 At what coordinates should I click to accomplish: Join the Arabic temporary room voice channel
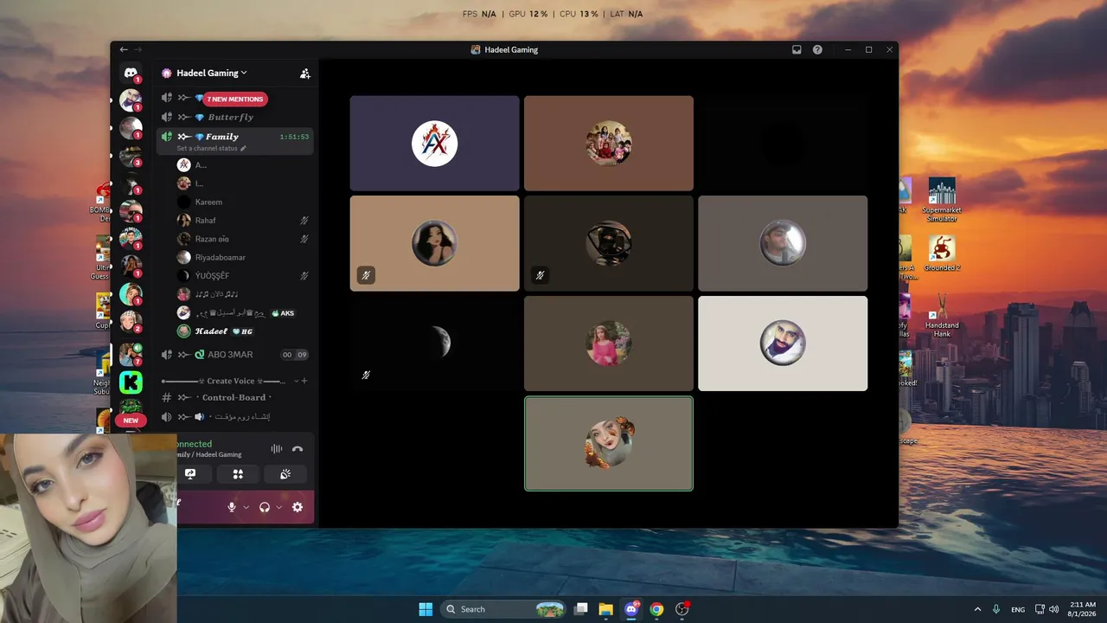(234, 417)
